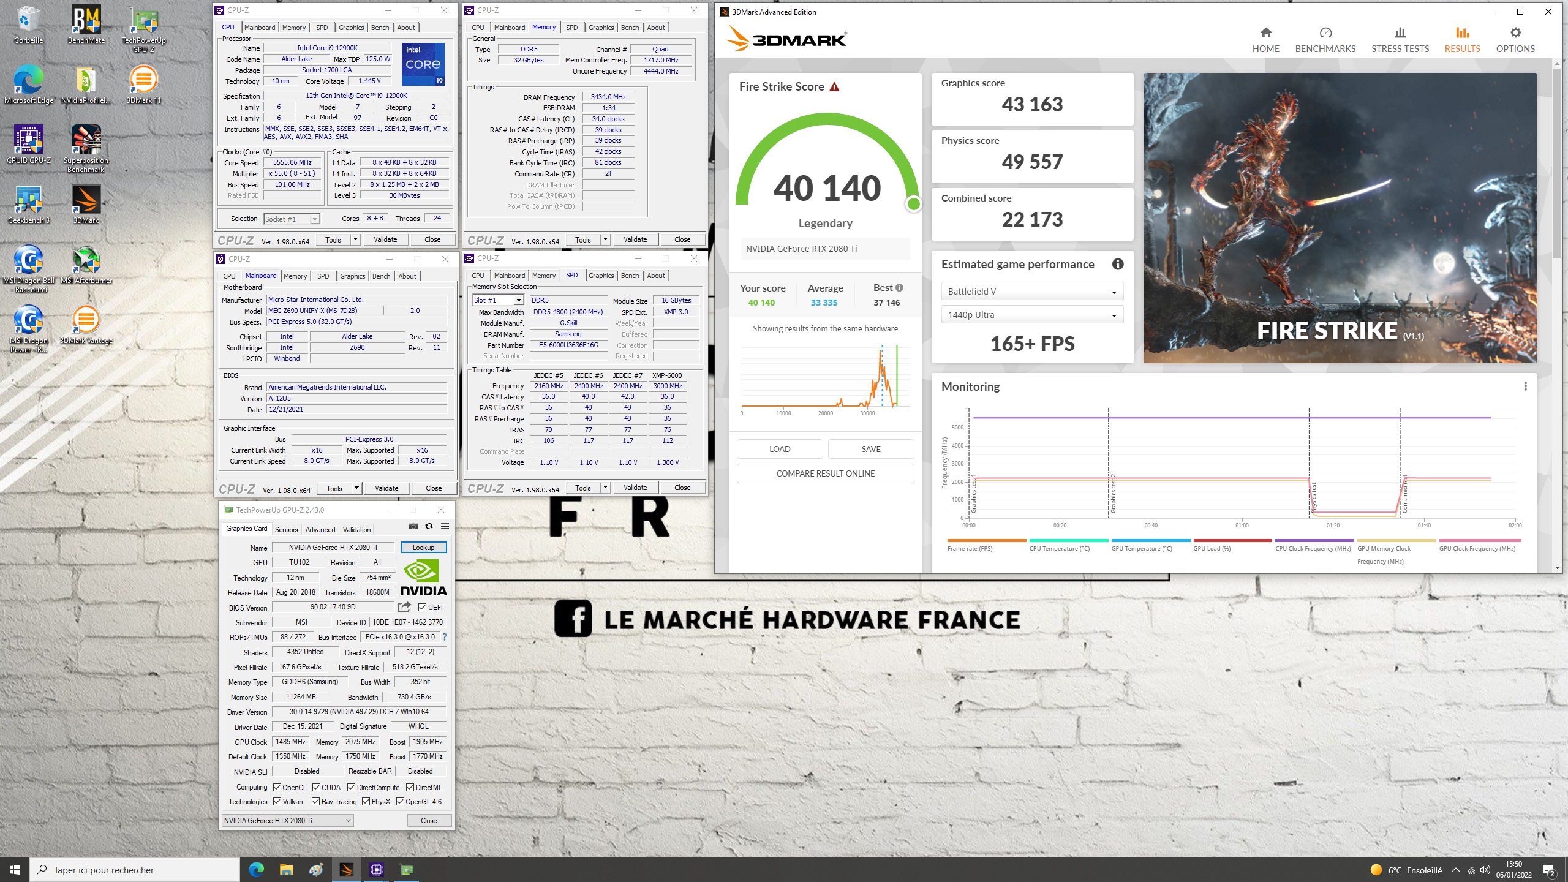Toggle Ray Tracing checkbox in GPU-Z

315,801
